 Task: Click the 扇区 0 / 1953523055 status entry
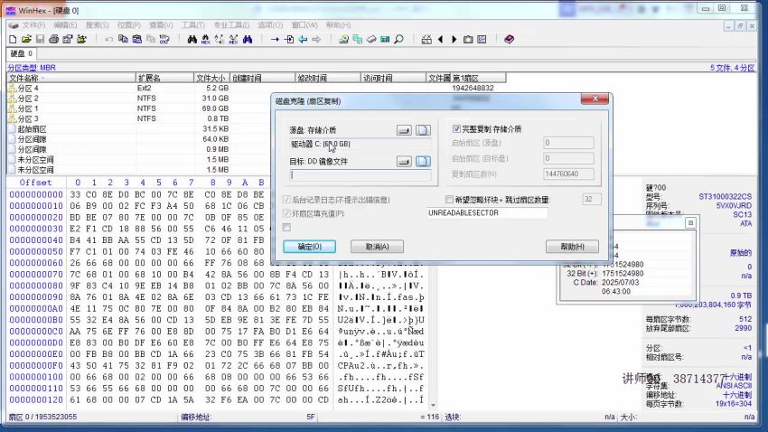(x=42, y=418)
